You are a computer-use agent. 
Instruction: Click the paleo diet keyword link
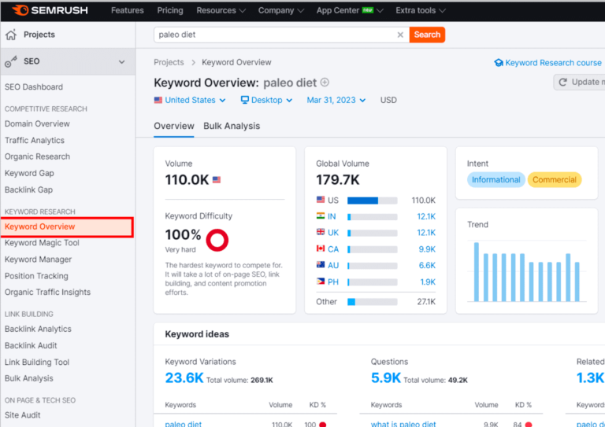[184, 424]
